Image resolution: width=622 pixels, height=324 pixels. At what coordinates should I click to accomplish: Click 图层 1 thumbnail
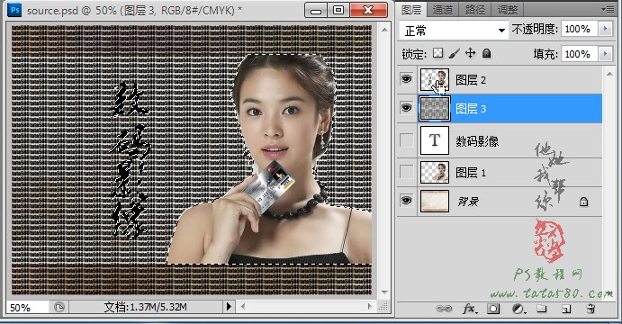[435, 172]
